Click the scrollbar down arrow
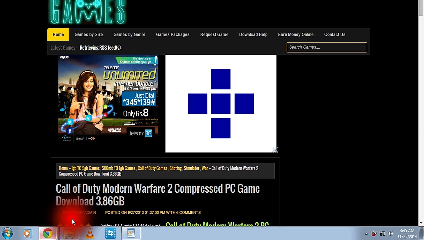The width and height of the screenshot is (424, 240). click(421, 223)
